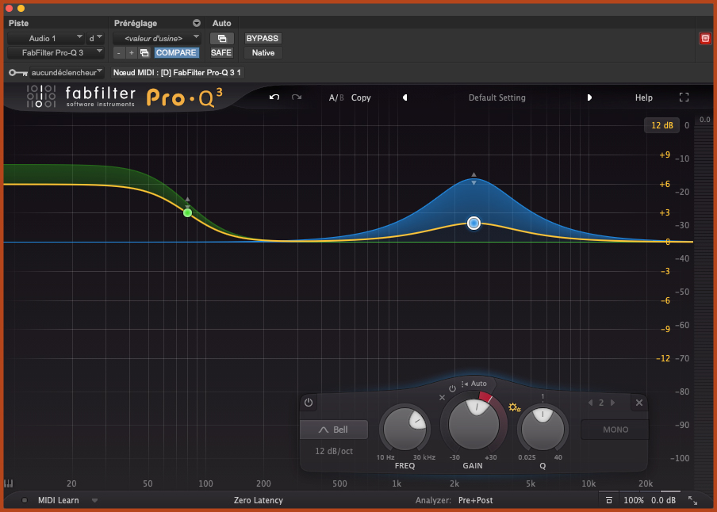Expand the 12 dB display range menu

[x=661, y=125]
